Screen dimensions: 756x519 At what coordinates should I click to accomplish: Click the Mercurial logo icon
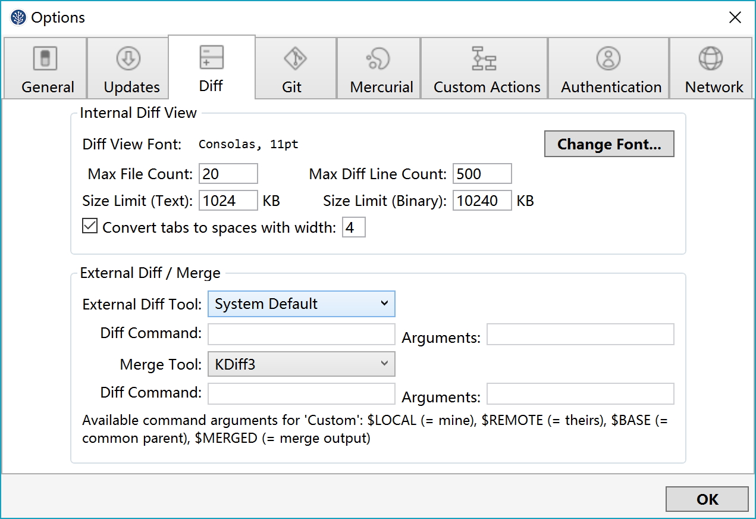pyautogui.click(x=378, y=58)
